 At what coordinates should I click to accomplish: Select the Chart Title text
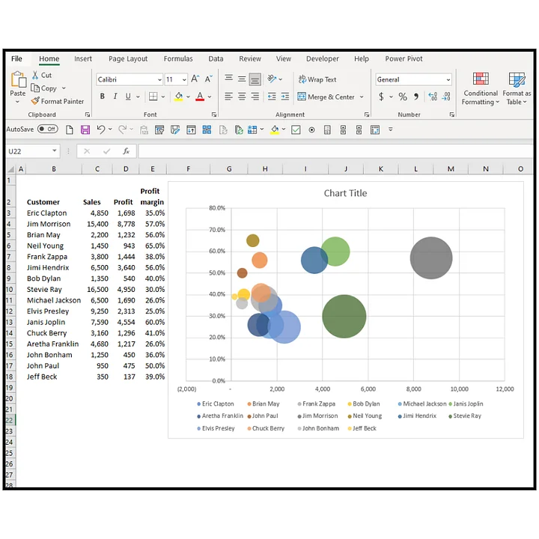coord(345,193)
